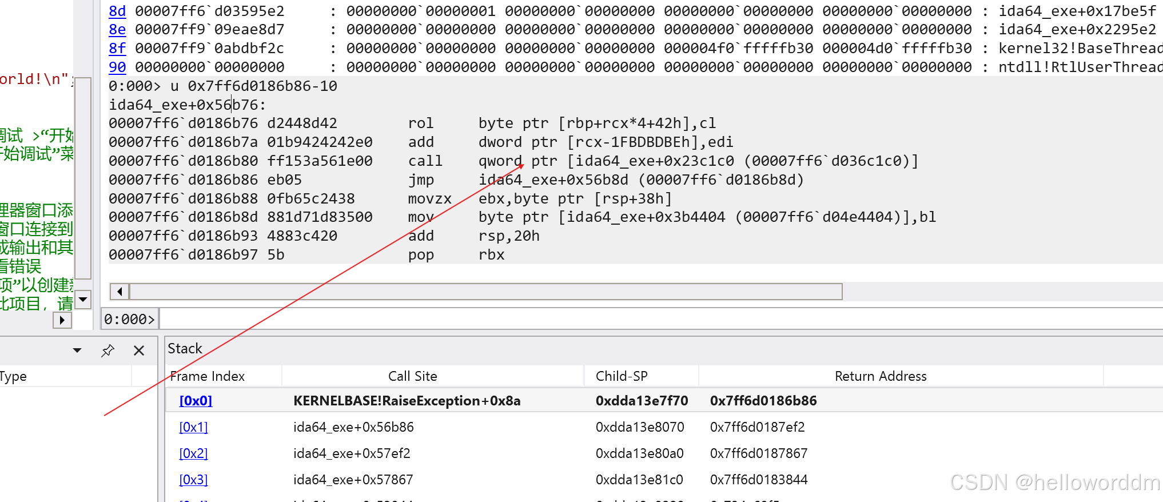Select stack frame [0x0] link
Screen dimensions: 1163x502
click(196, 401)
